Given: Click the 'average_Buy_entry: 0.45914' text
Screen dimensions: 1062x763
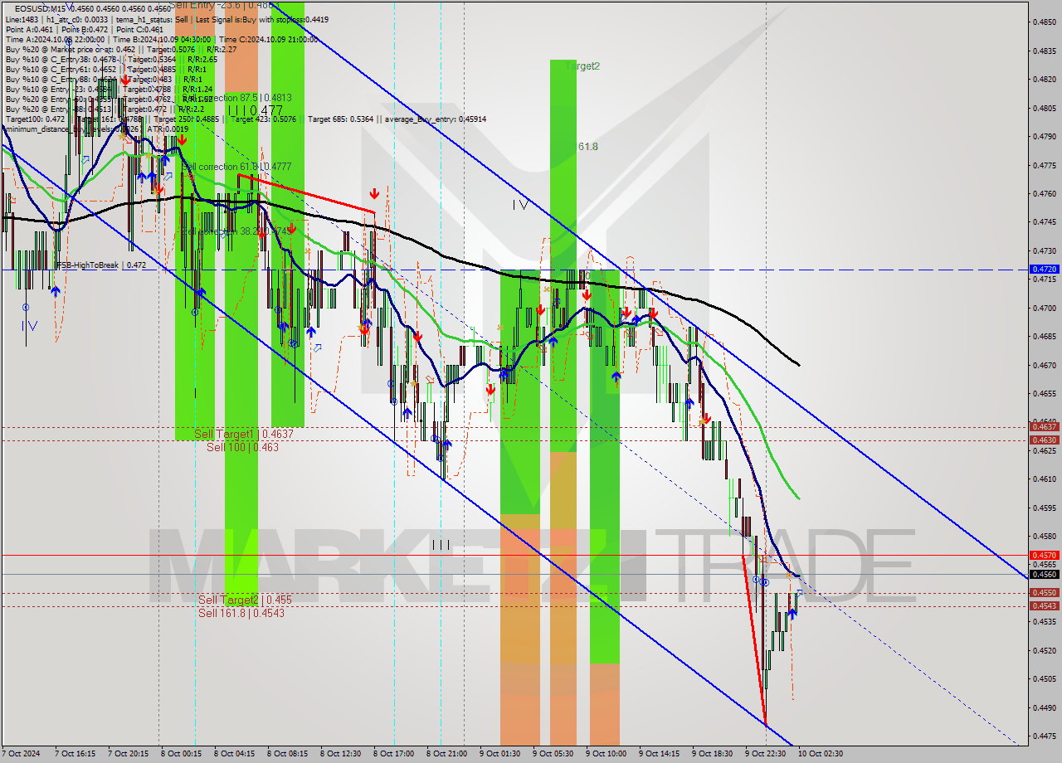Looking at the screenshot, I should [435, 119].
